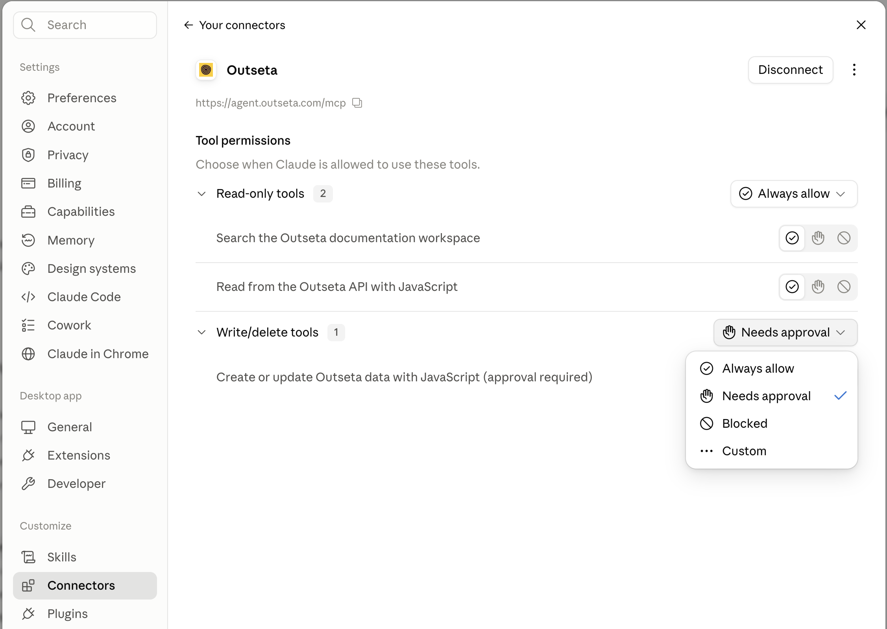Open the Account settings page

pyautogui.click(x=85, y=126)
